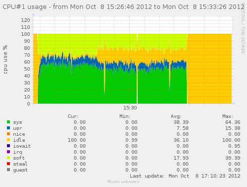Click the Munin unknown footer text

[123, 182]
